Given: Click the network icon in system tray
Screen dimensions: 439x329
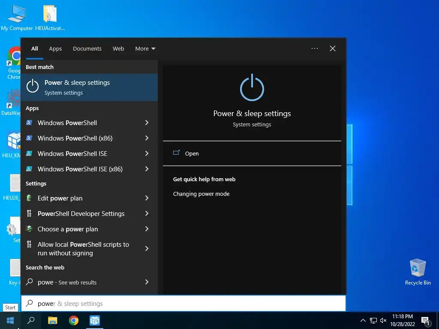Looking at the screenshot, I should (x=373, y=320).
